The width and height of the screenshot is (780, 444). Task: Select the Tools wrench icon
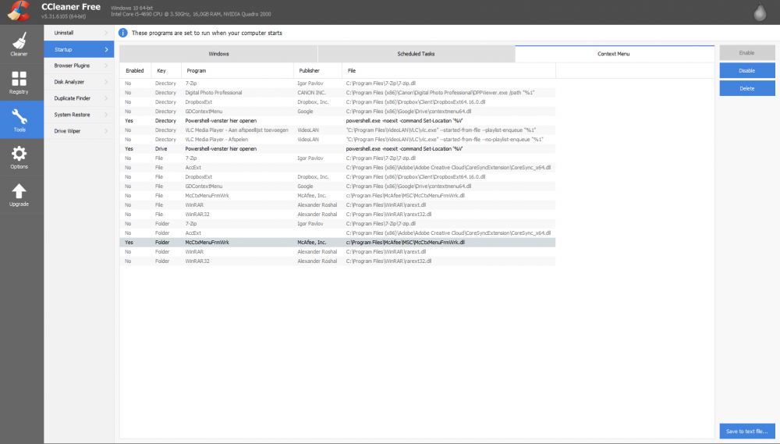pyautogui.click(x=19, y=116)
